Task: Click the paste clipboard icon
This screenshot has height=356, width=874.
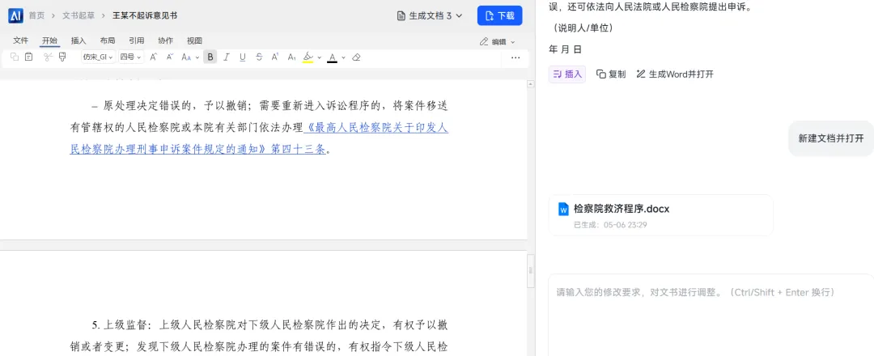Action: (x=29, y=57)
